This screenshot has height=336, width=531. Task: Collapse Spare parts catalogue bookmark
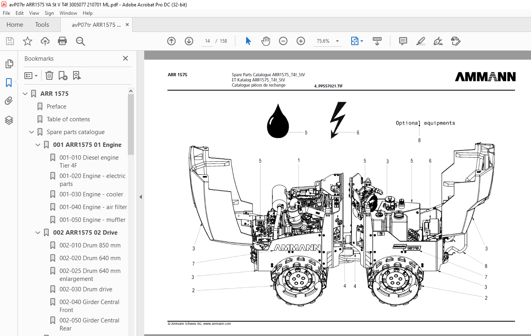pyautogui.click(x=32, y=132)
